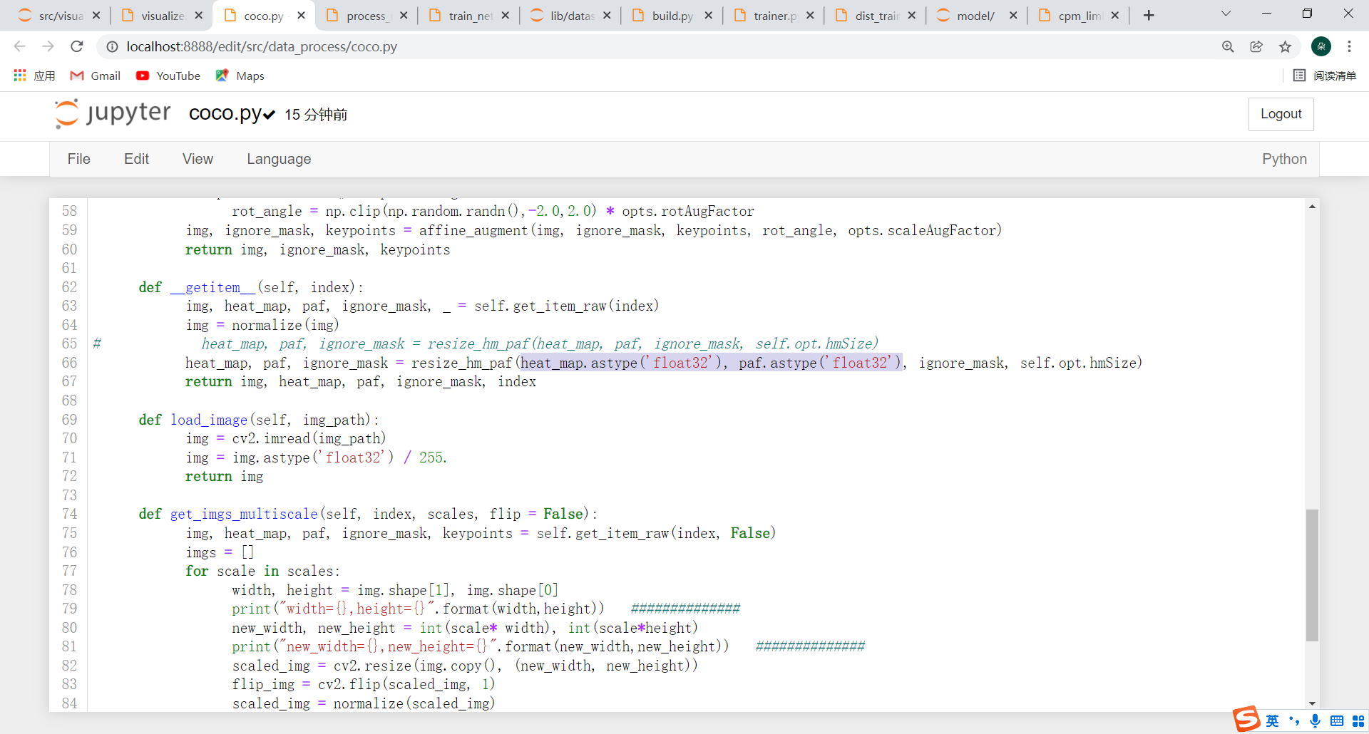Click the zoom/magnifier icon in the address bar
The width and height of the screenshot is (1369, 734).
coord(1228,46)
